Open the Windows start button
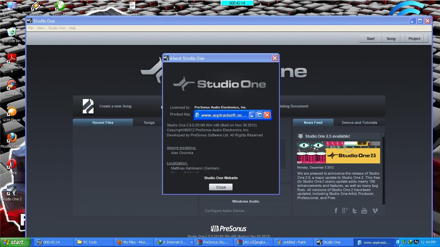The height and width of the screenshot is (247, 440). pyautogui.click(x=15, y=242)
